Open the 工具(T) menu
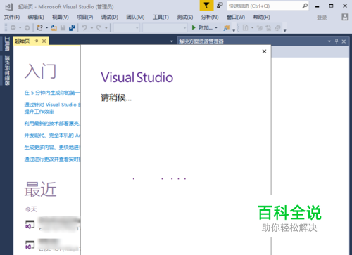 tap(161, 17)
